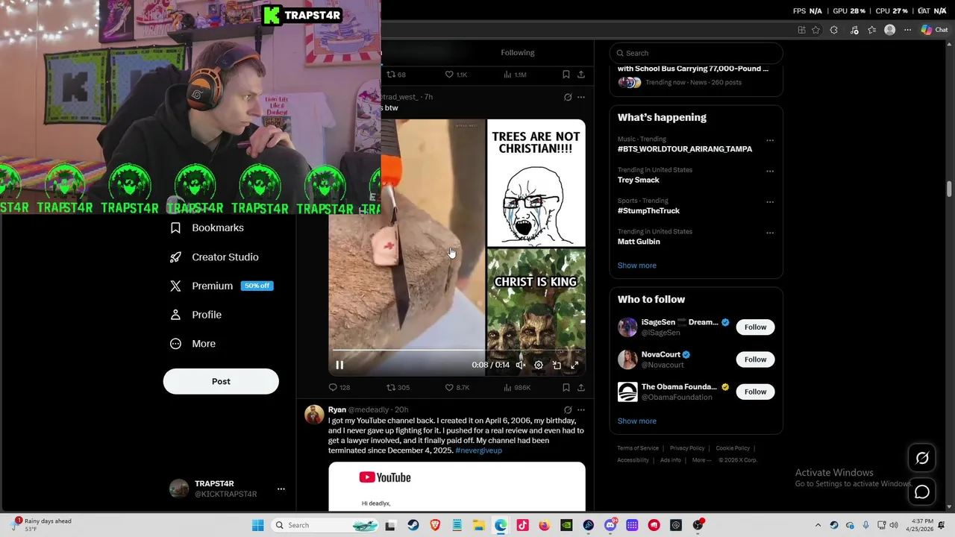Add page to favorites star icon
955x537 pixels.
point(815,30)
